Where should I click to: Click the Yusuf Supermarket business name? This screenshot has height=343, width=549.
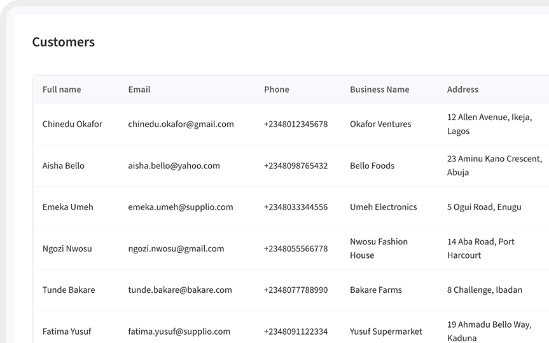pos(386,332)
